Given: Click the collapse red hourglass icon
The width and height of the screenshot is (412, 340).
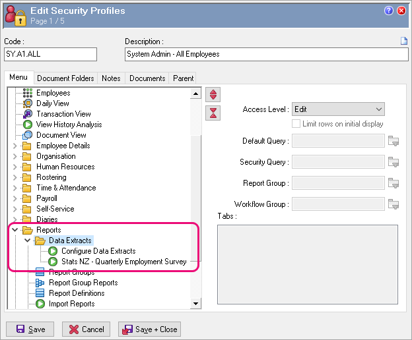Looking at the screenshot, I should point(213,113).
